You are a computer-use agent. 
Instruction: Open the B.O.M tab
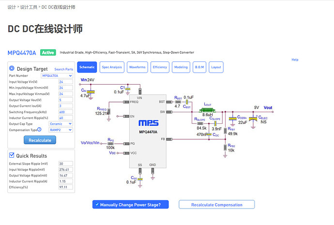[x=199, y=67]
